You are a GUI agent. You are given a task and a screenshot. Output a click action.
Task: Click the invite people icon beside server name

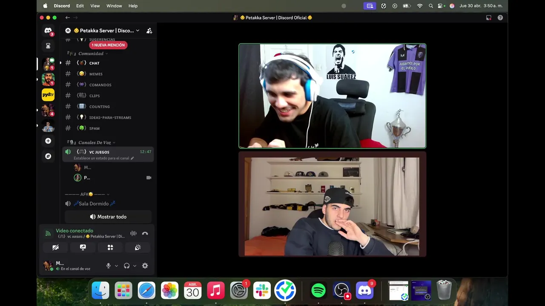tap(149, 31)
